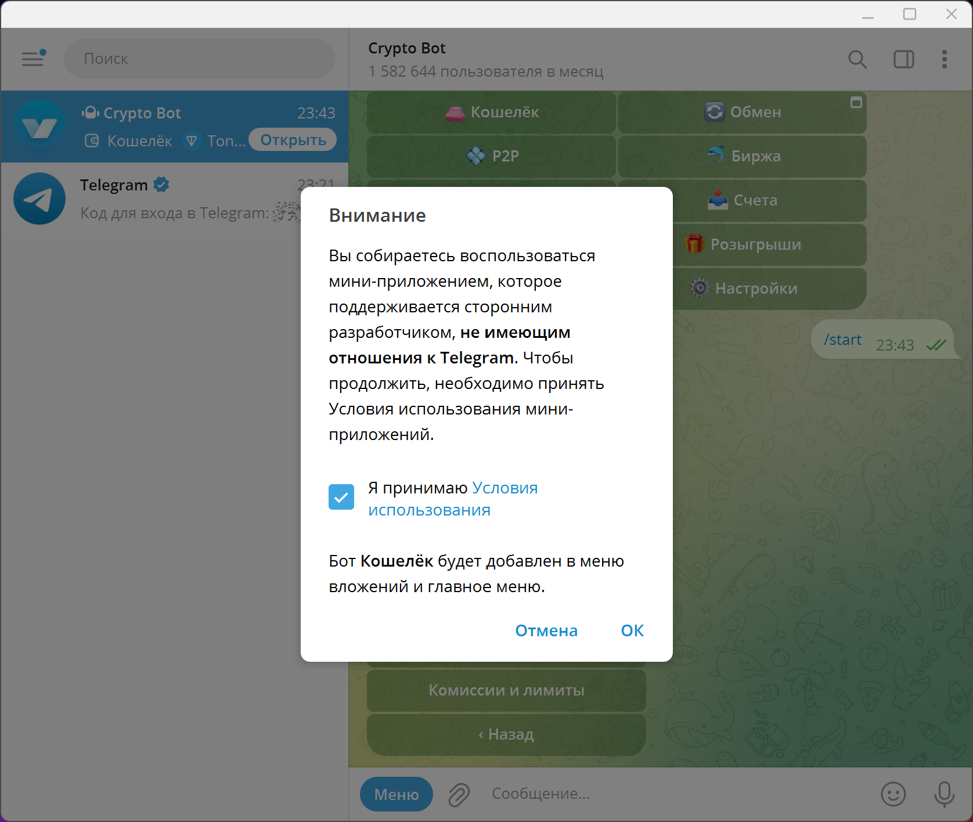
Task: Click Открыть button in Crypto Bot row
Action: tap(293, 140)
